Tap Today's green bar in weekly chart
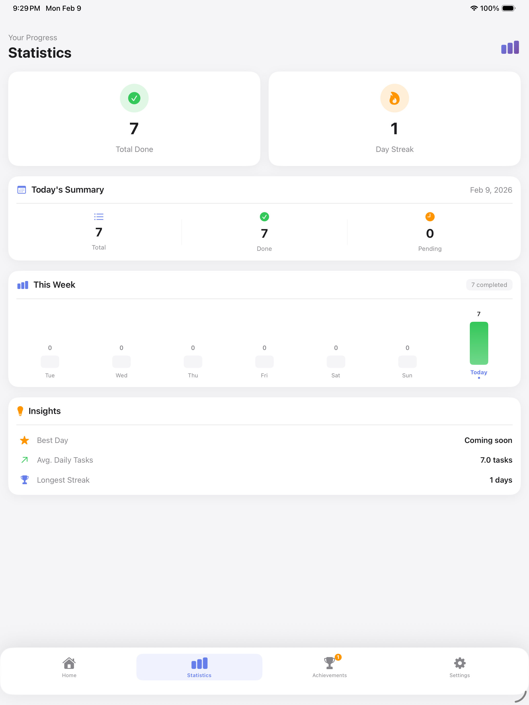The height and width of the screenshot is (705, 529). (x=479, y=343)
